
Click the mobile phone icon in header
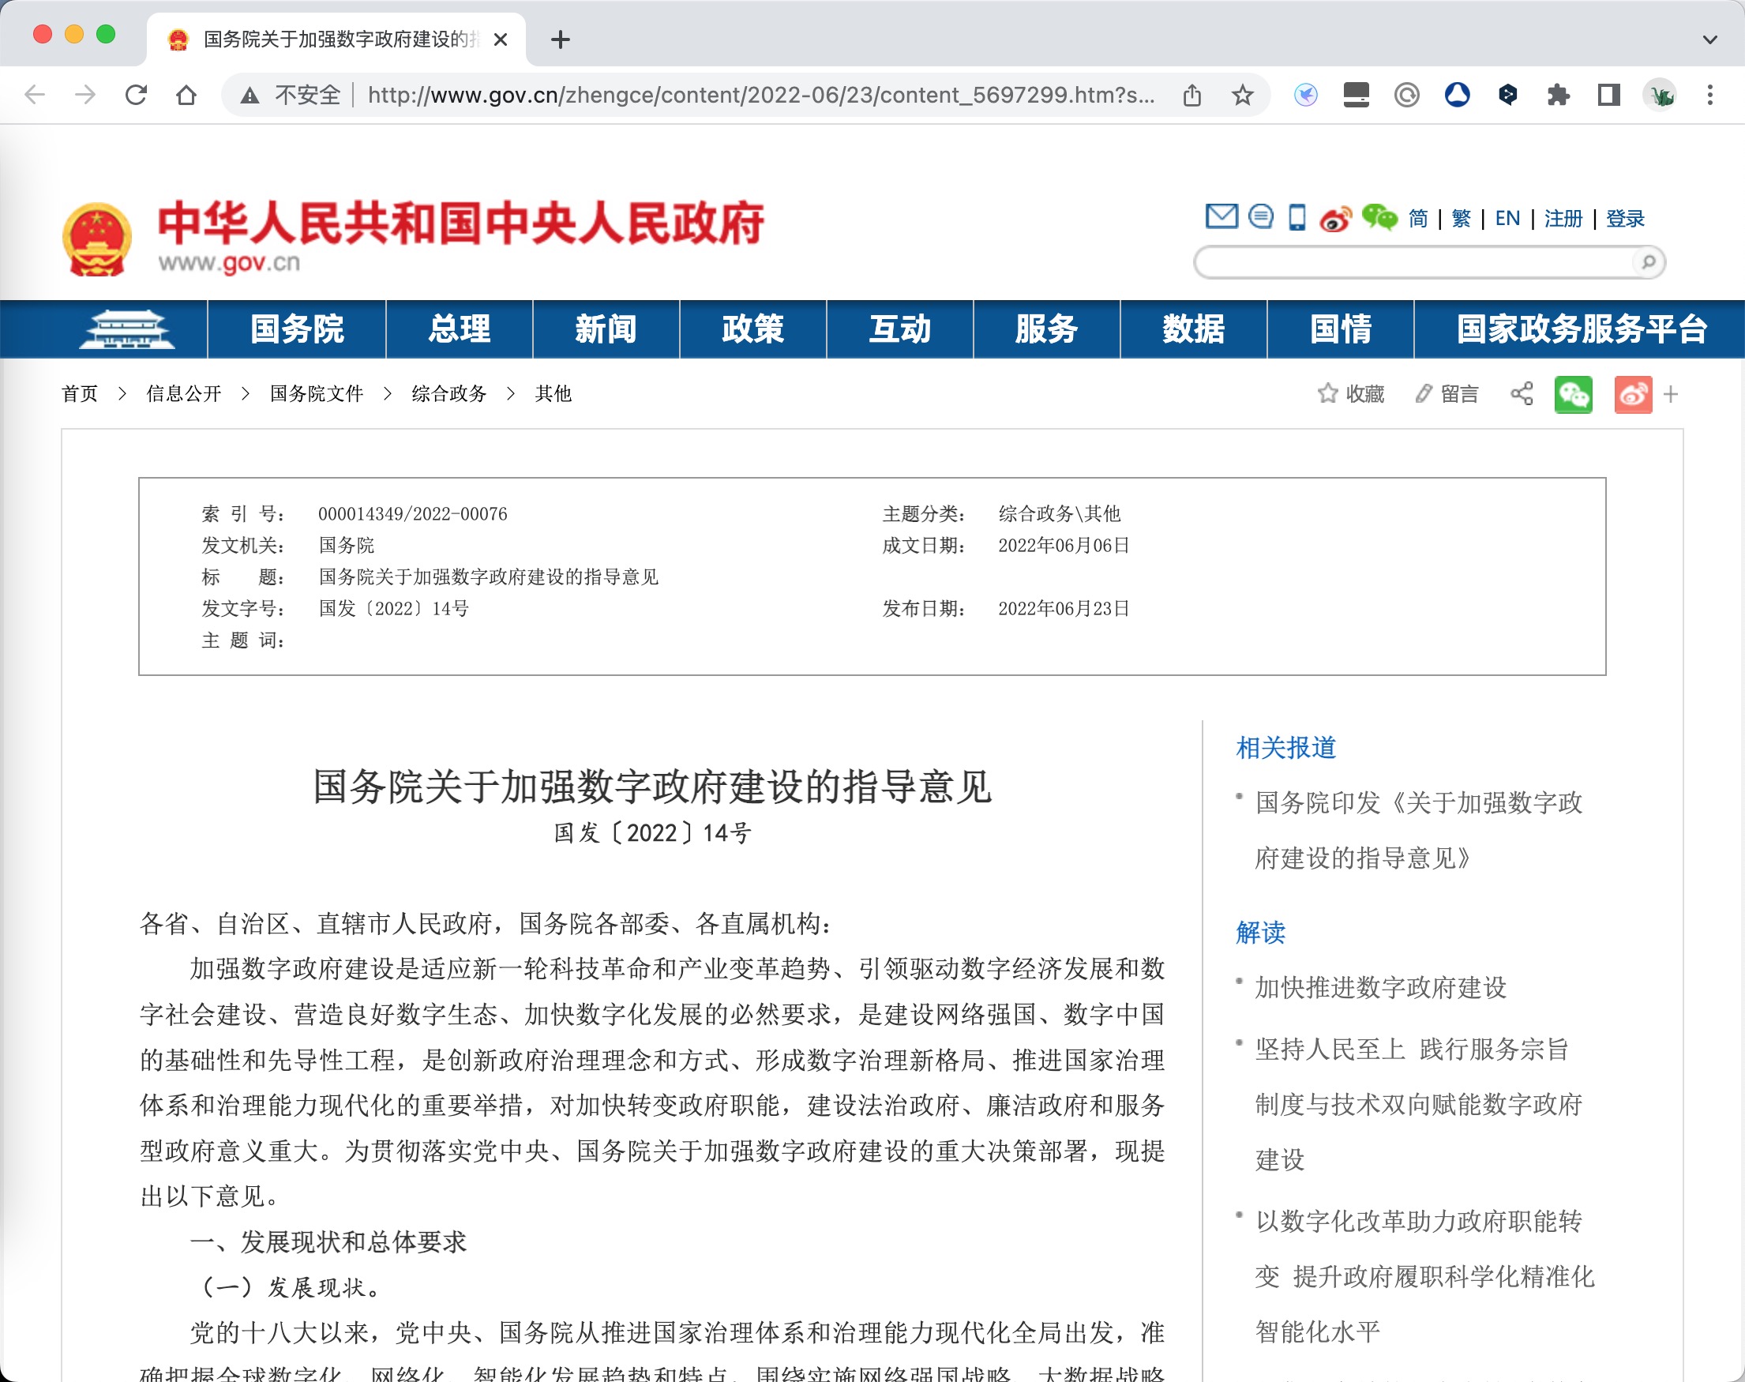click(x=1297, y=218)
